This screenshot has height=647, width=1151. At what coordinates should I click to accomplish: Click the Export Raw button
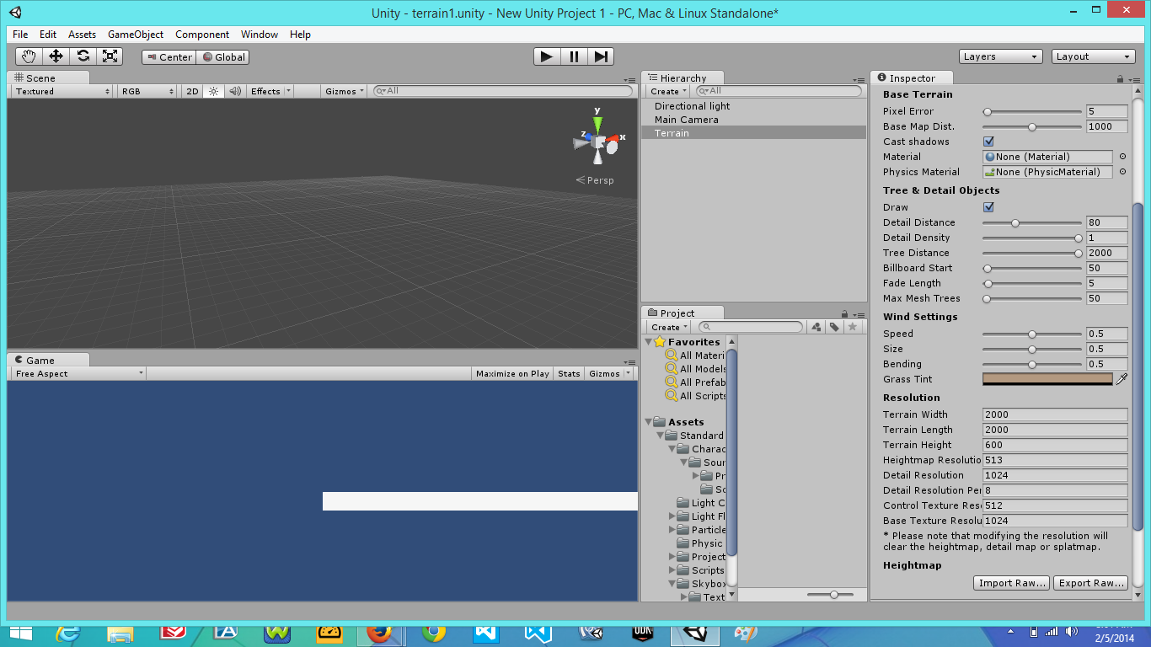point(1090,583)
